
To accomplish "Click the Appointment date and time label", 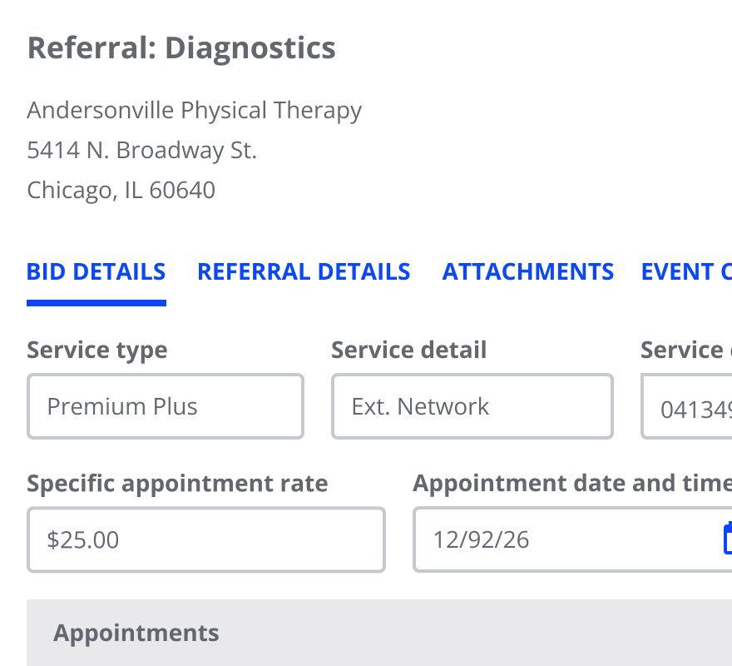I will pos(572,483).
